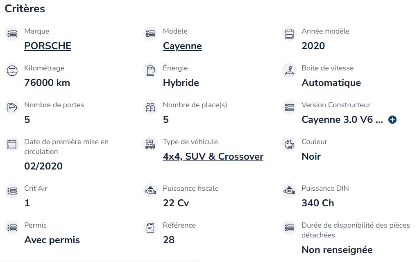
Task: Open the Cayenne model link
Action: (x=182, y=46)
